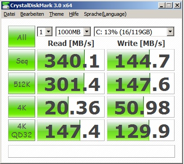Click the Seq read value 340.1

coord(71,60)
